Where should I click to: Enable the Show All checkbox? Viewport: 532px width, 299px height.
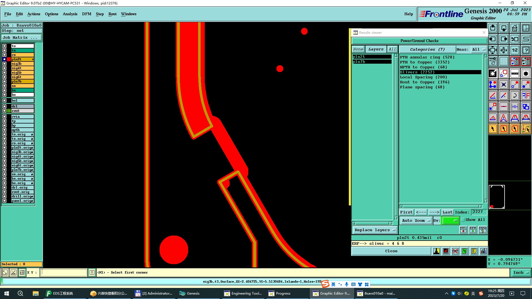click(463, 220)
